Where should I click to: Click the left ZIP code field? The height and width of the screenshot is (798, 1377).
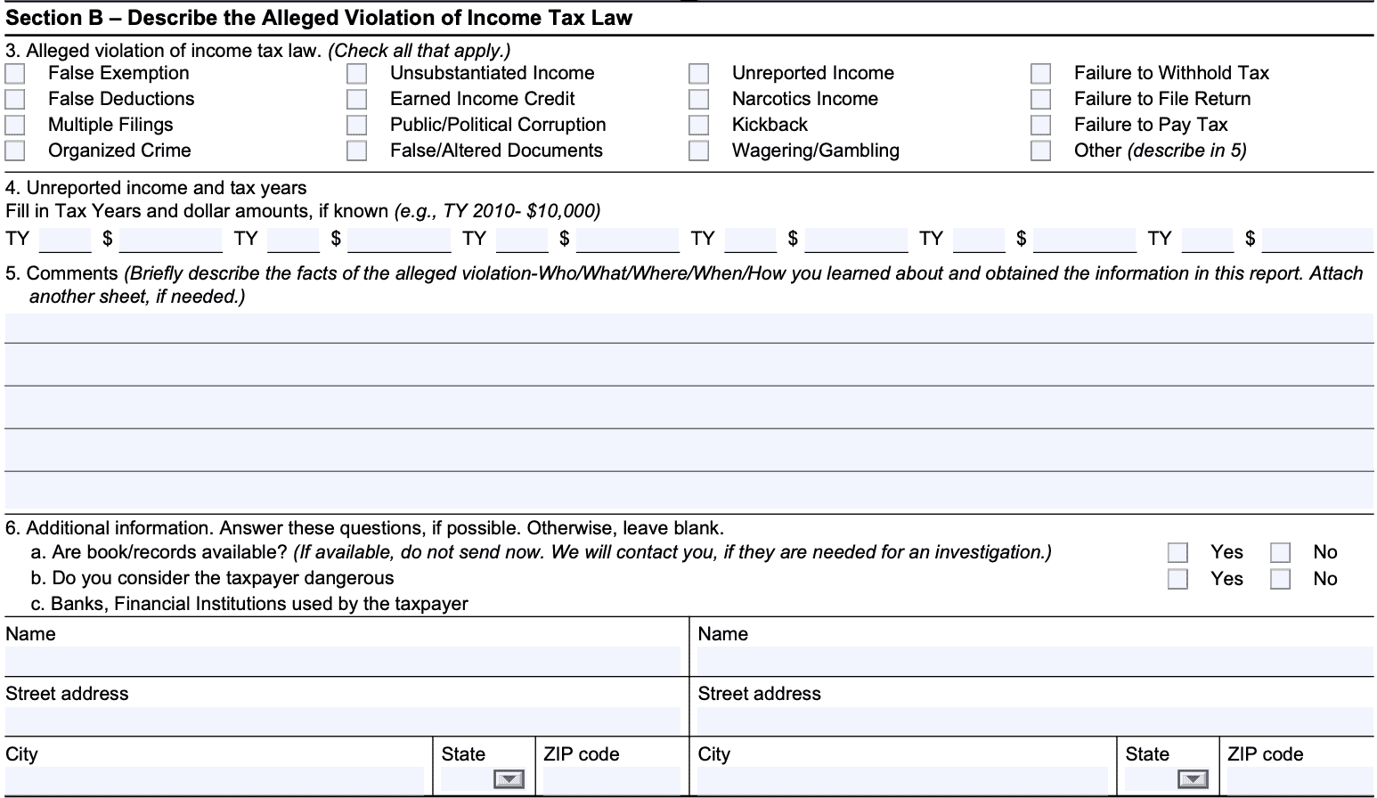610,781
